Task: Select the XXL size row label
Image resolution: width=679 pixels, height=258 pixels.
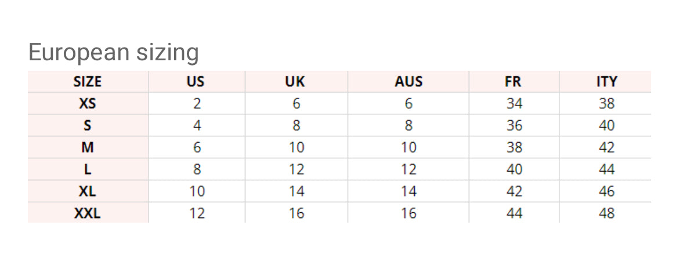Action: [x=88, y=213]
